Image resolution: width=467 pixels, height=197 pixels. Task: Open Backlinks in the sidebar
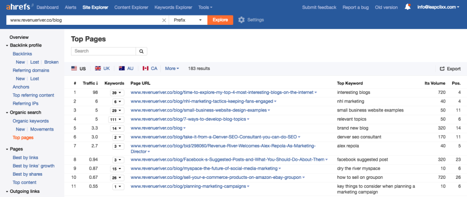(22, 54)
